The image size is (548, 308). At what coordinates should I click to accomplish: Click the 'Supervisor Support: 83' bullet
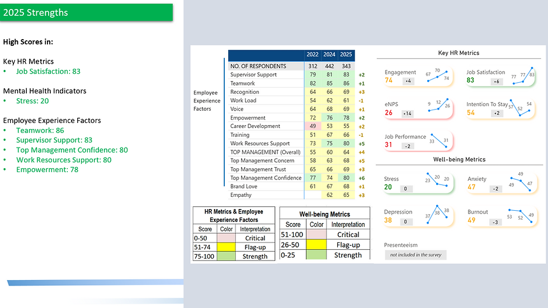click(54, 140)
